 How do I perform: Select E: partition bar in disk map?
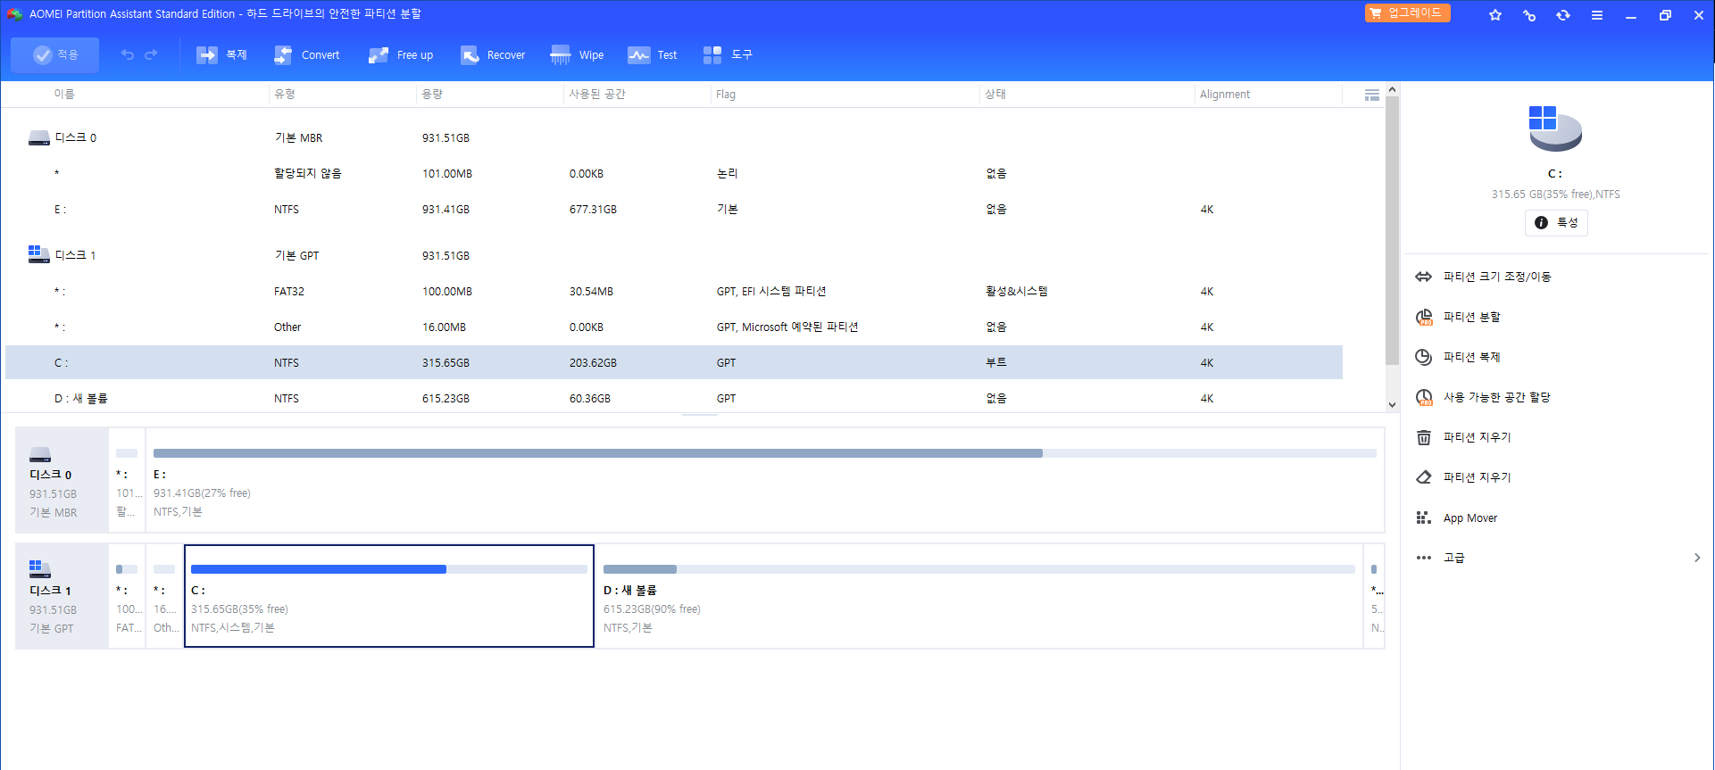coord(765,480)
